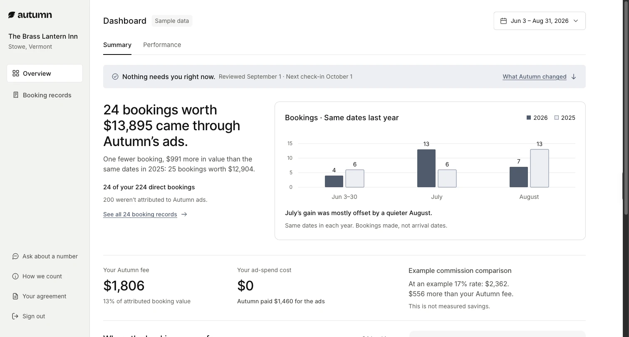Click Nothing needs you right now text
The height and width of the screenshot is (337, 629).
click(168, 77)
